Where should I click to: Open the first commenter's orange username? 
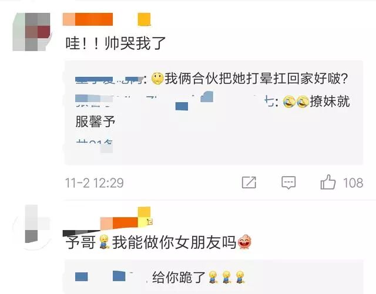coord(88,19)
